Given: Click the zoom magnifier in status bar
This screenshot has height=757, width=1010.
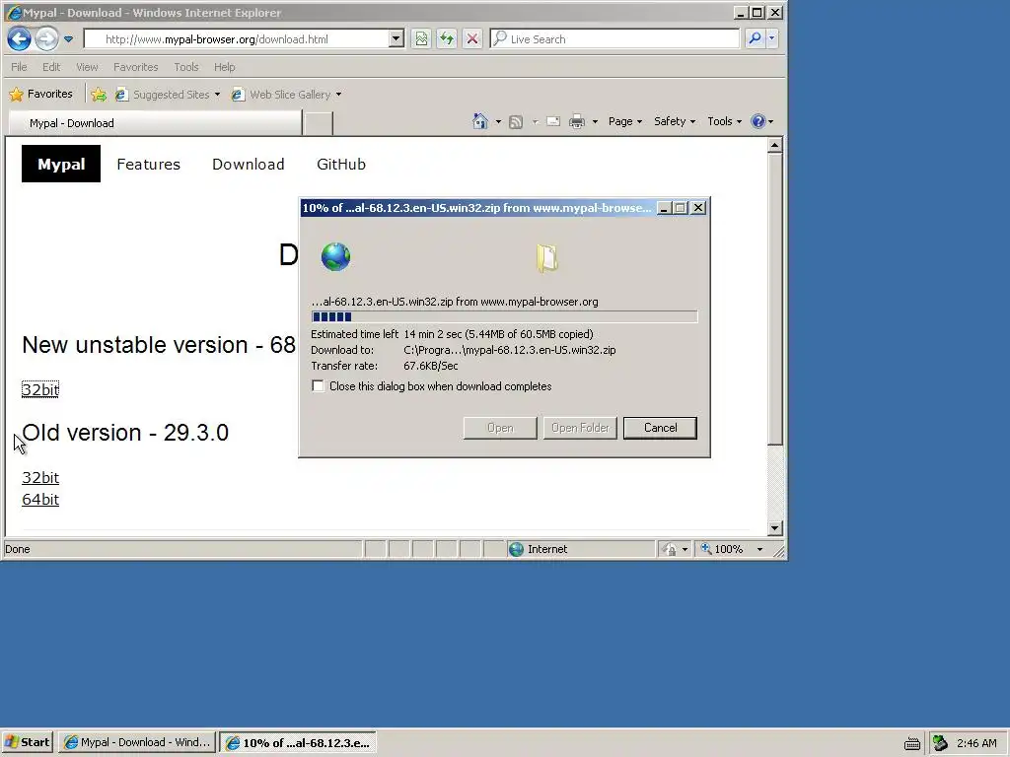Looking at the screenshot, I should (706, 548).
